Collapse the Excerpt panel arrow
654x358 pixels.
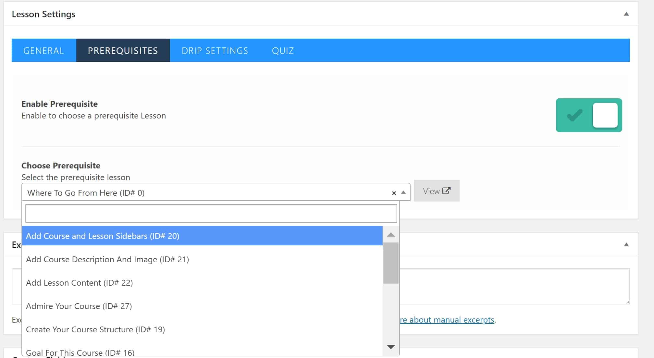coord(626,245)
